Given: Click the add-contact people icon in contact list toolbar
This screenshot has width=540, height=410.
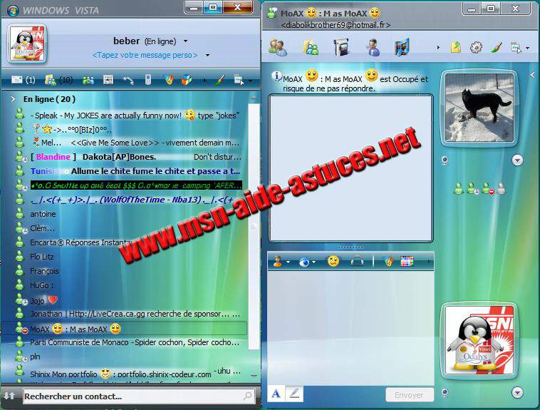Looking at the screenshot, I should [x=88, y=81].
